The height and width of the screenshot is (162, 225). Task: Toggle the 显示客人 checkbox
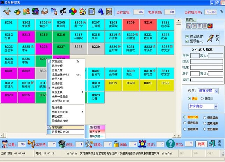click(187, 41)
